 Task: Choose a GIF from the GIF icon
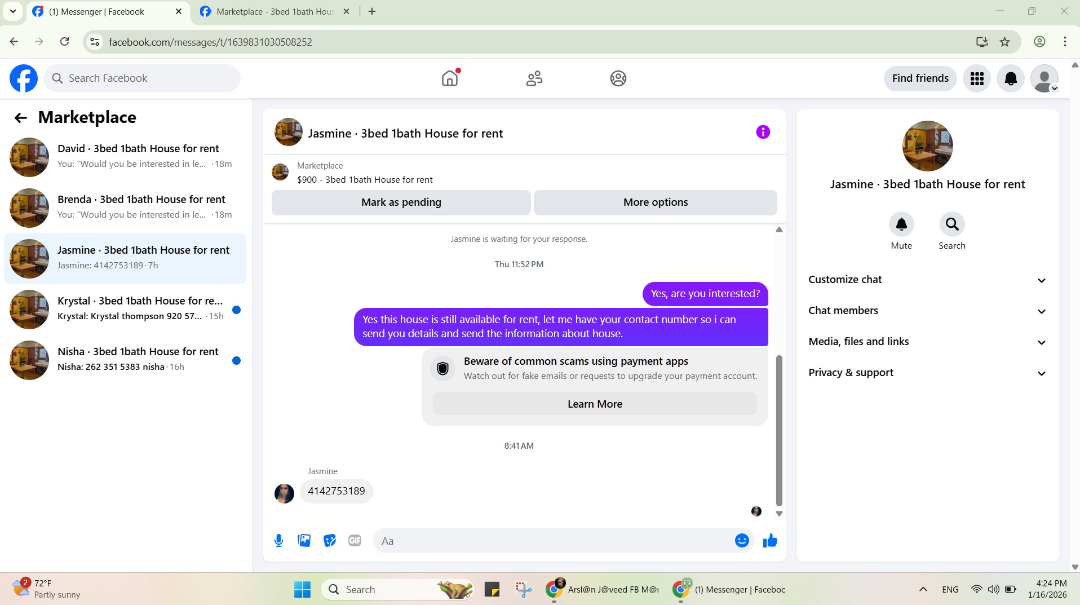click(355, 541)
